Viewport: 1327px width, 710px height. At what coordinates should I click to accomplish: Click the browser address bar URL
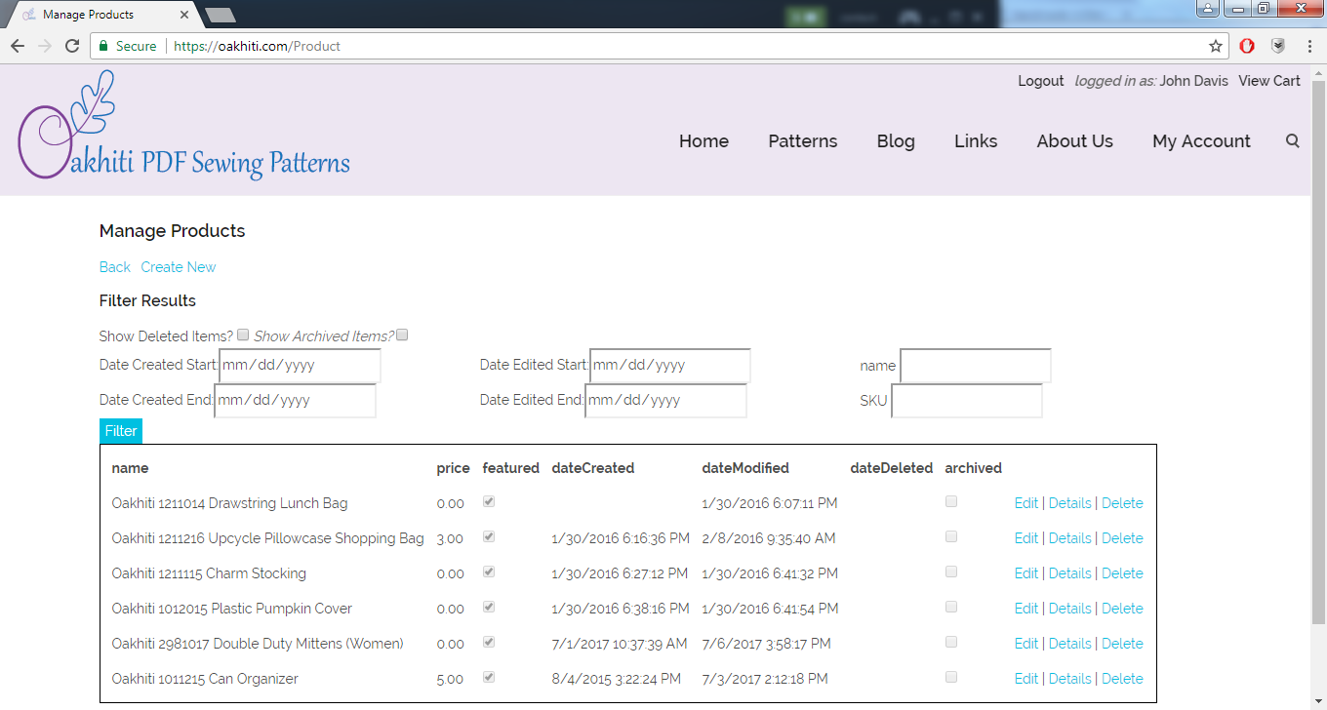pyautogui.click(x=257, y=46)
